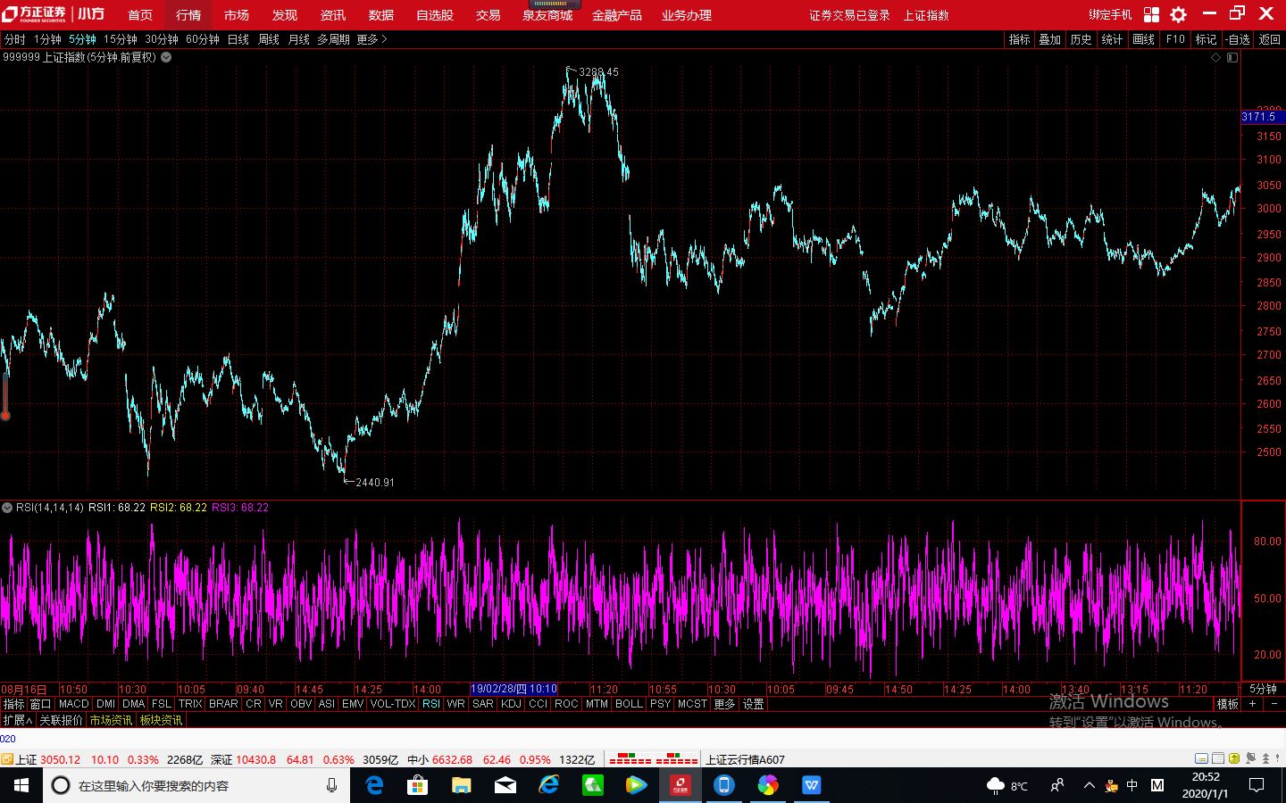This screenshot has height=803, width=1286.
Task: Open the 更多 indicators list
Action: click(x=724, y=704)
